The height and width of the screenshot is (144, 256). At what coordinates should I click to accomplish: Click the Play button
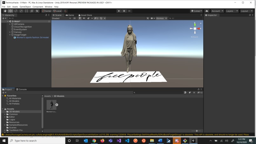click(x=119, y=11)
